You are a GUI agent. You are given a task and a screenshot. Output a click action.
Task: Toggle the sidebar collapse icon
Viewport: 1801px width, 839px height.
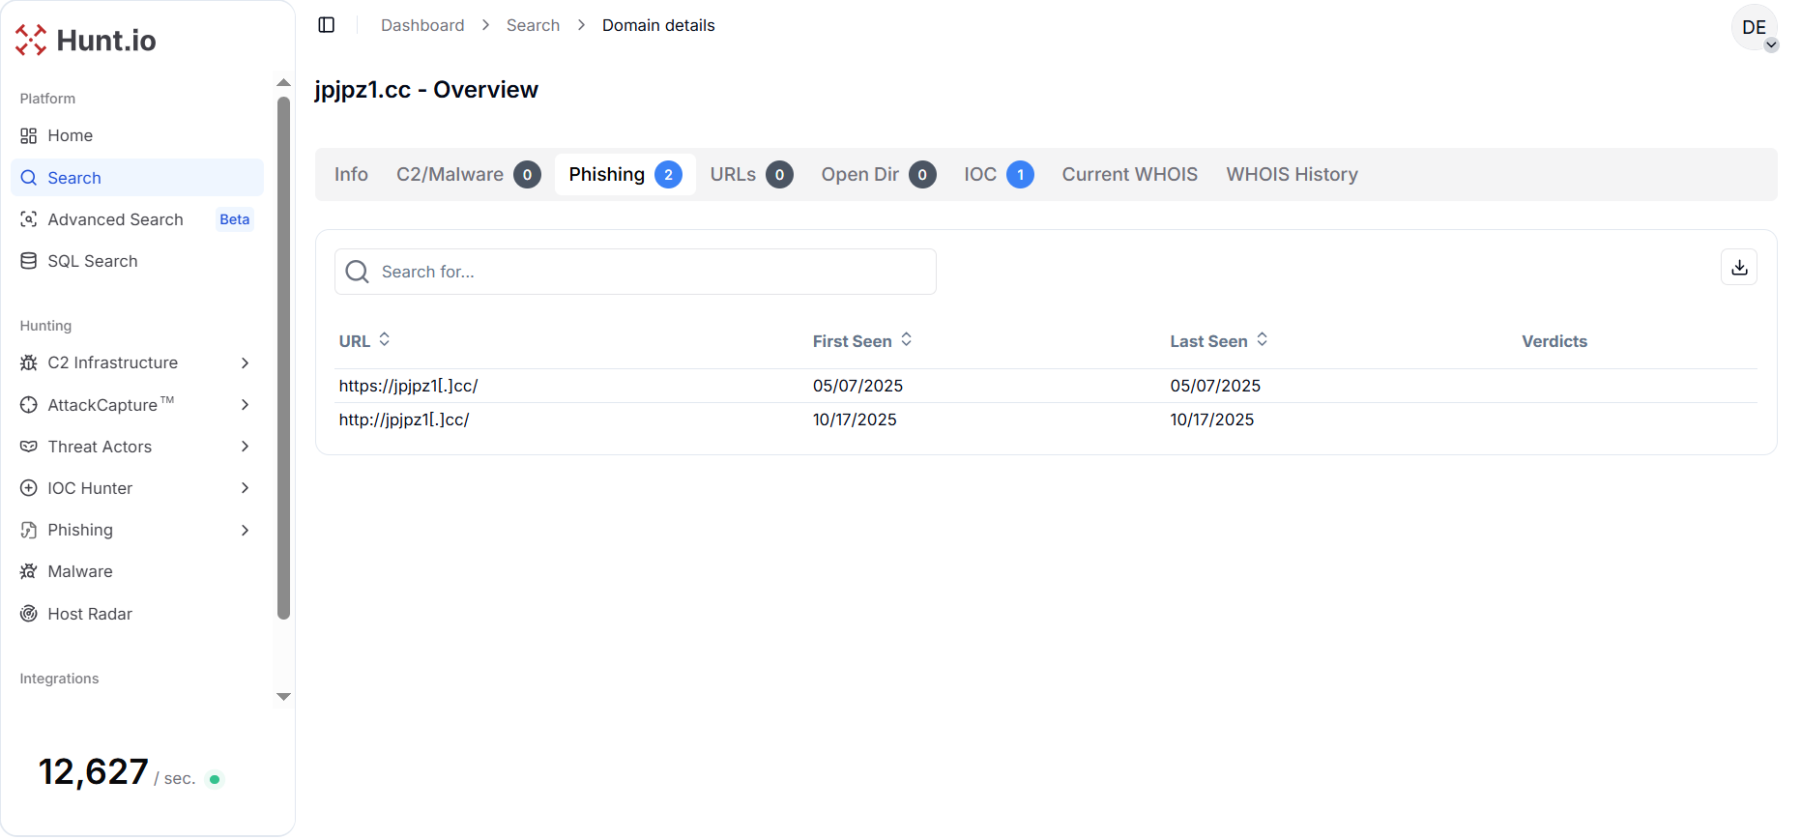(327, 25)
